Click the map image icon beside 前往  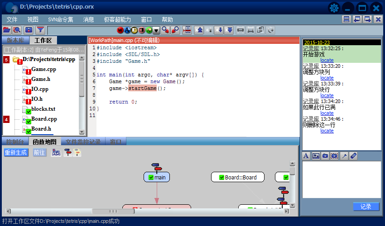coord(56,153)
